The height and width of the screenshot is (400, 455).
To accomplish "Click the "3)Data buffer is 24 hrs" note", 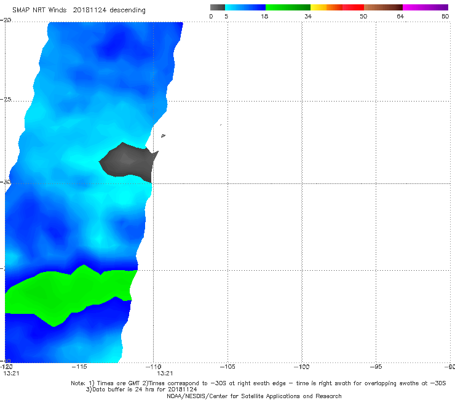I will coord(141,390).
